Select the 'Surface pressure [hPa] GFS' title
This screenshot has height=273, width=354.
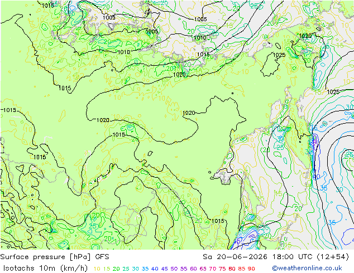click(55, 257)
